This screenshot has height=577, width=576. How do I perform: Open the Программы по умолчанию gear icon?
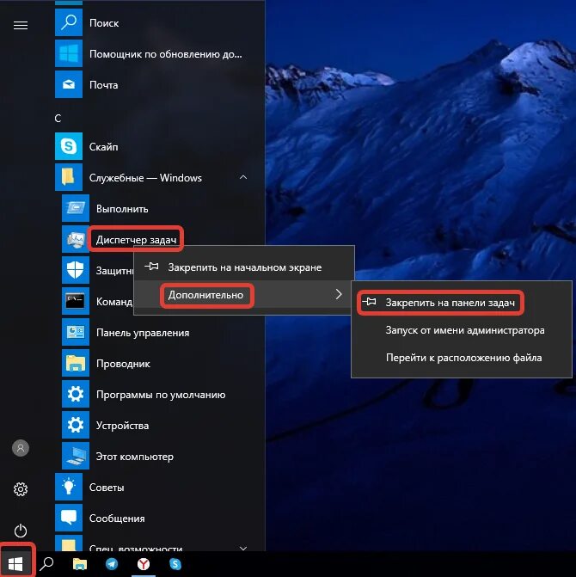pos(76,394)
